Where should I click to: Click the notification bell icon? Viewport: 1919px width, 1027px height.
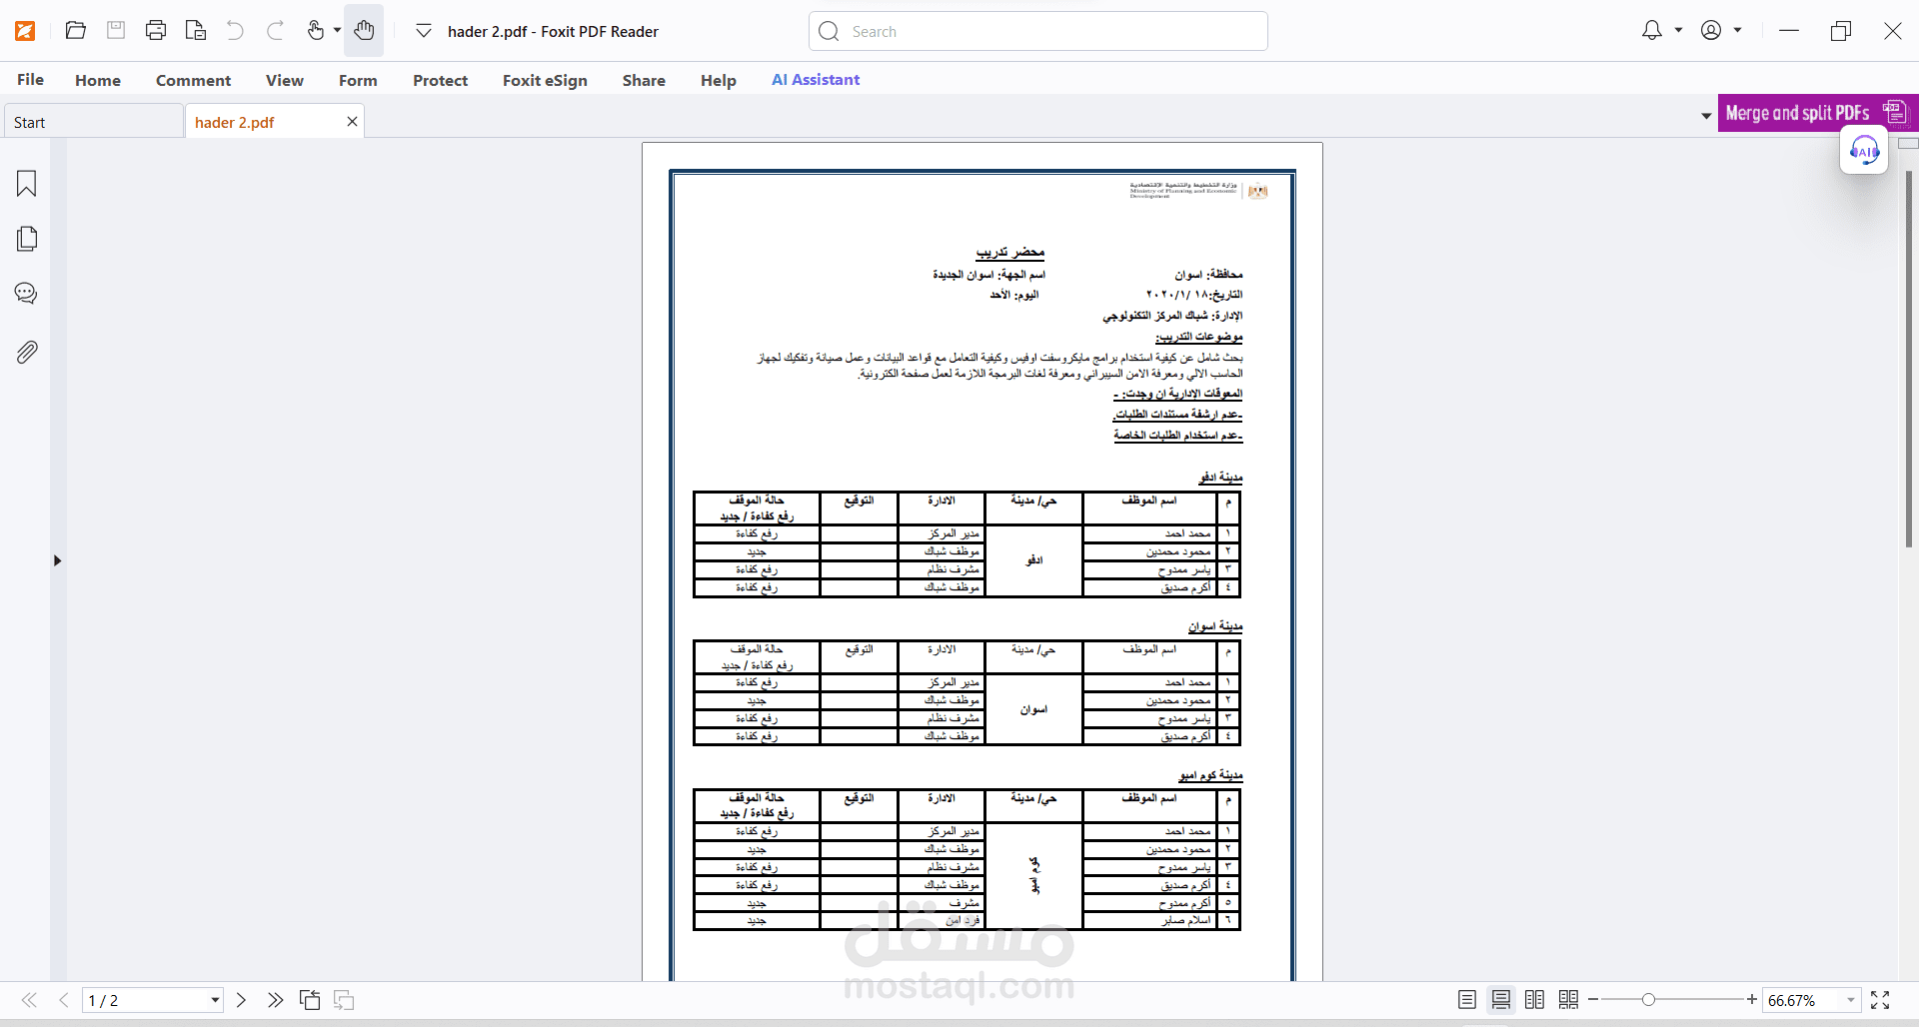point(1652,30)
